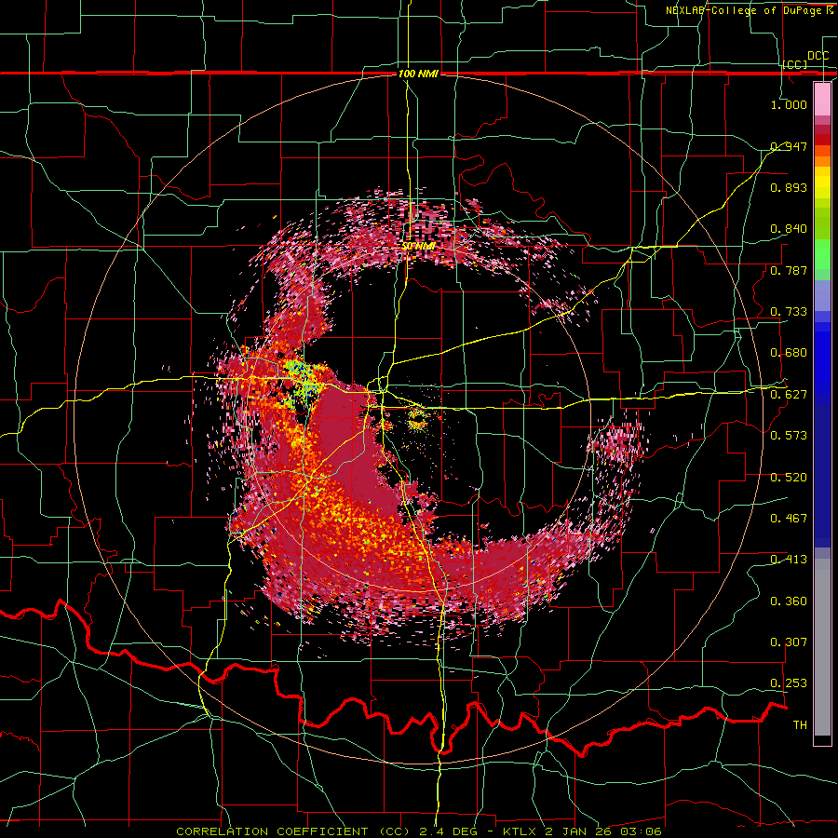Click the 0.520 scale value
This screenshot has height=838, width=838.
point(789,478)
